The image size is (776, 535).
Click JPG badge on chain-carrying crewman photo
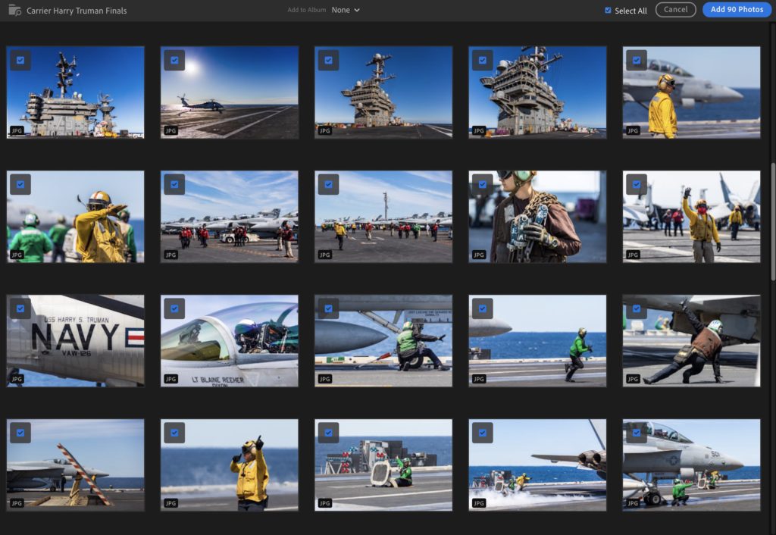coord(479,255)
